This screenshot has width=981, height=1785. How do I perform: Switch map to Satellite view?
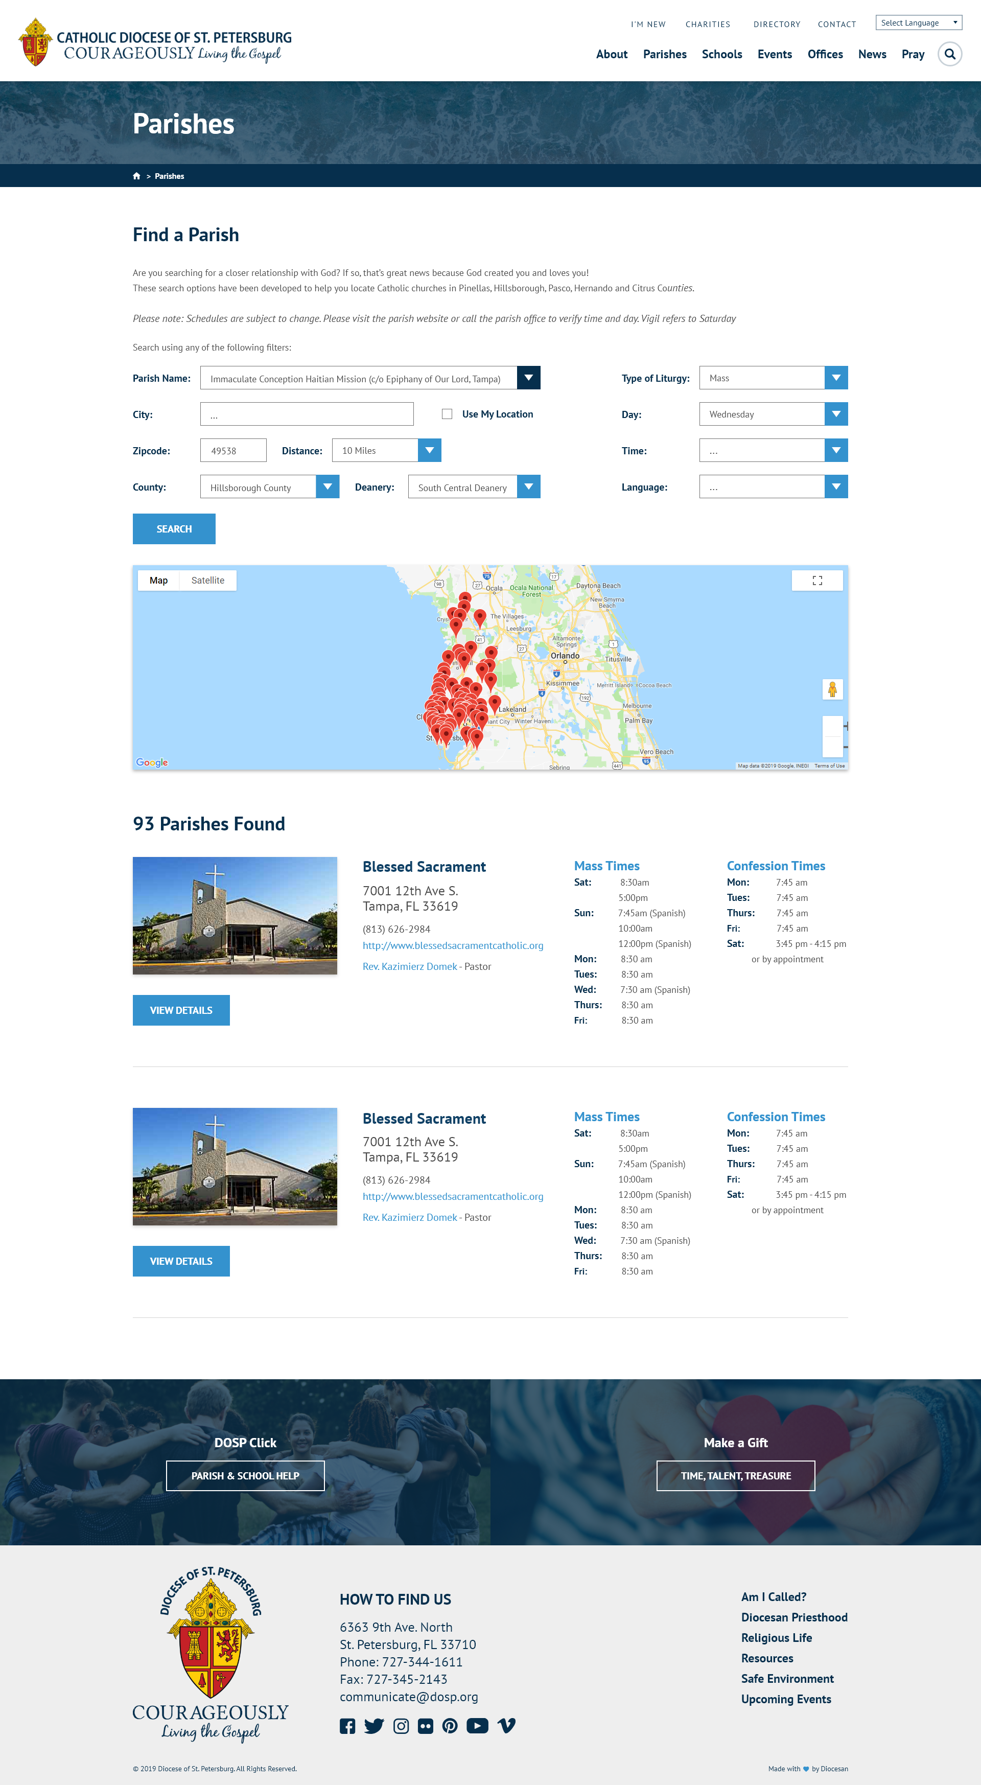point(207,581)
